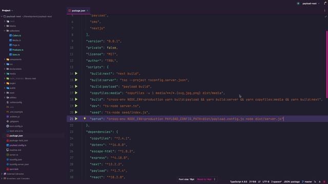The width and height of the screenshot is (328, 184).
Task: Open Sizes.ts in project tree
Action: [x=16, y=55]
